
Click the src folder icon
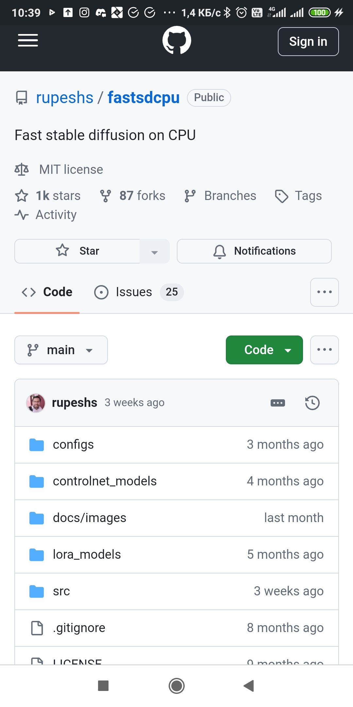click(37, 591)
